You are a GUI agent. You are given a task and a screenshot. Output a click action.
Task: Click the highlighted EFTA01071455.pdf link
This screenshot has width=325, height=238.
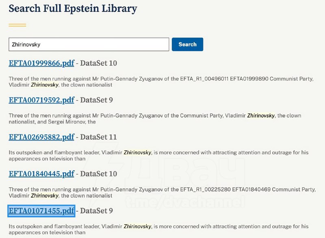[41, 211]
